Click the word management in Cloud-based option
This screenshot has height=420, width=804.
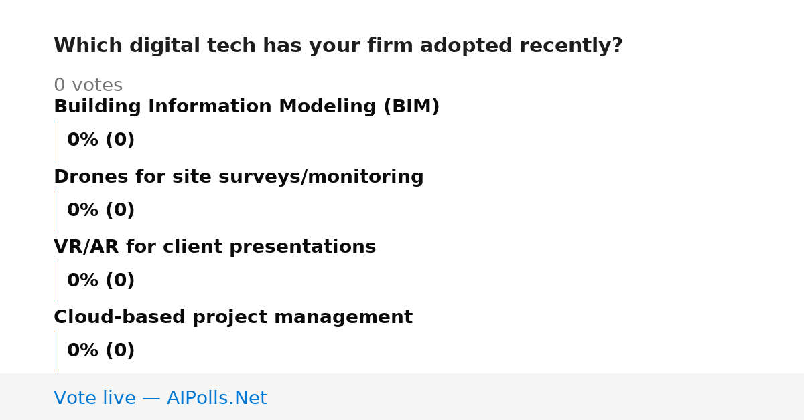click(343, 318)
